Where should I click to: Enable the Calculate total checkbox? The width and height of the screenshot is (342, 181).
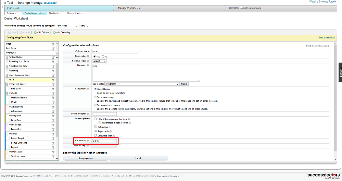pos(95,135)
